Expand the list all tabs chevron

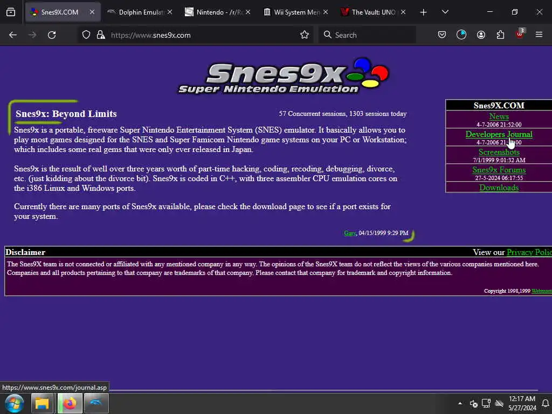pos(445,12)
